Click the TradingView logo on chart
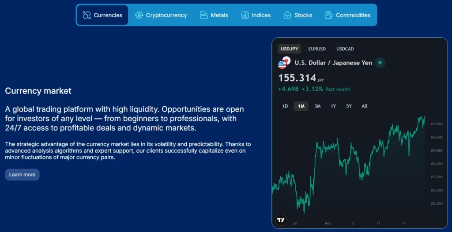 tap(281, 220)
